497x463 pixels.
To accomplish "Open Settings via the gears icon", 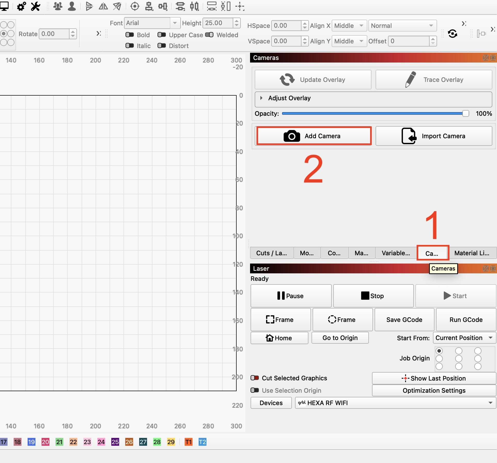I will click(x=21, y=6).
